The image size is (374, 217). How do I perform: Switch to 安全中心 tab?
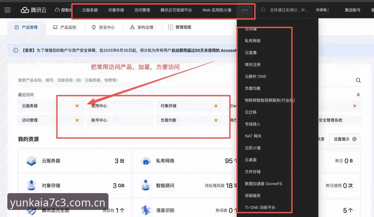pos(103,27)
